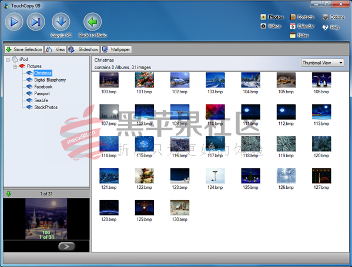Select the 125.bmp Christmas tree thumbnail
352x267 pixels.
pyautogui.click(x=250, y=176)
